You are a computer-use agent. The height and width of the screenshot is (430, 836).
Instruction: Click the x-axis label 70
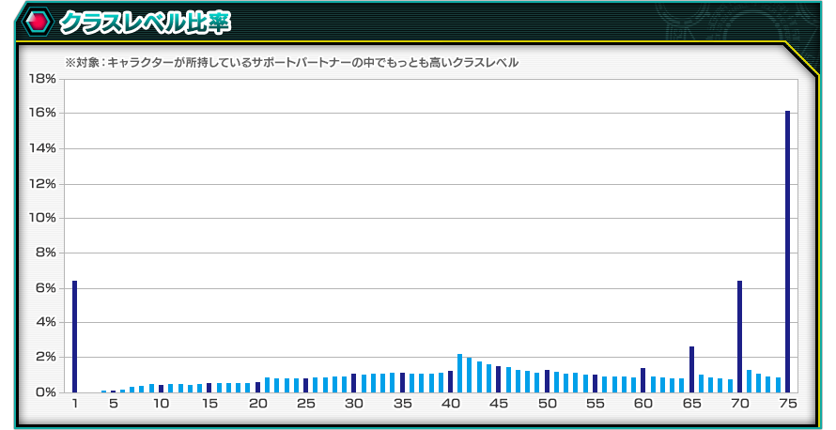pyautogui.click(x=739, y=404)
